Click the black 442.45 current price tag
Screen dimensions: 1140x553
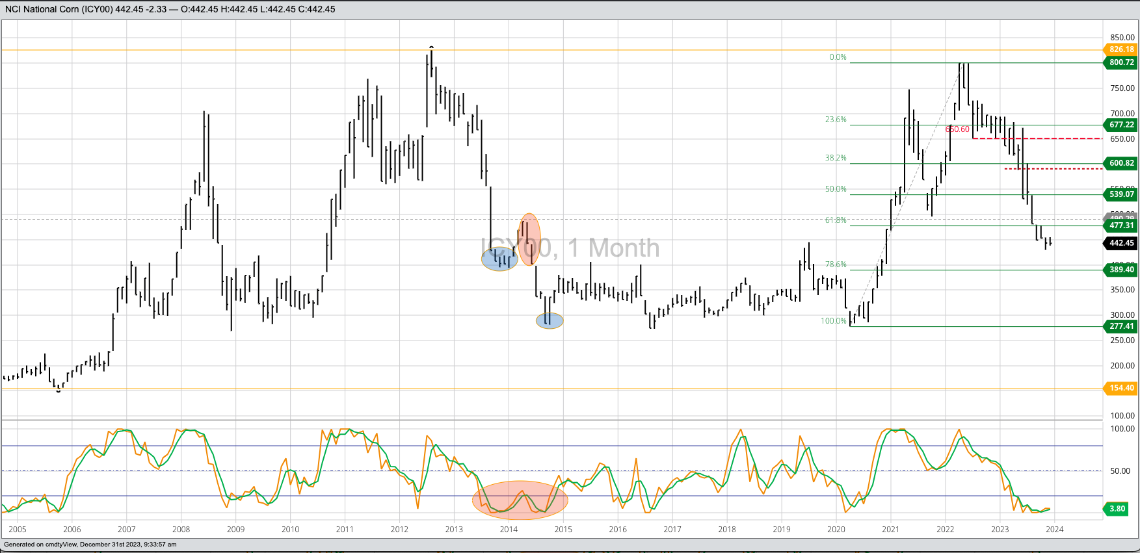click(x=1121, y=243)
